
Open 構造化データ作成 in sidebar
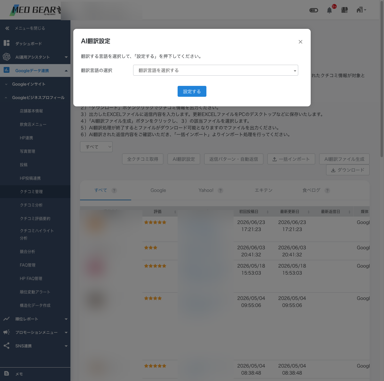(x=35, y=305)
